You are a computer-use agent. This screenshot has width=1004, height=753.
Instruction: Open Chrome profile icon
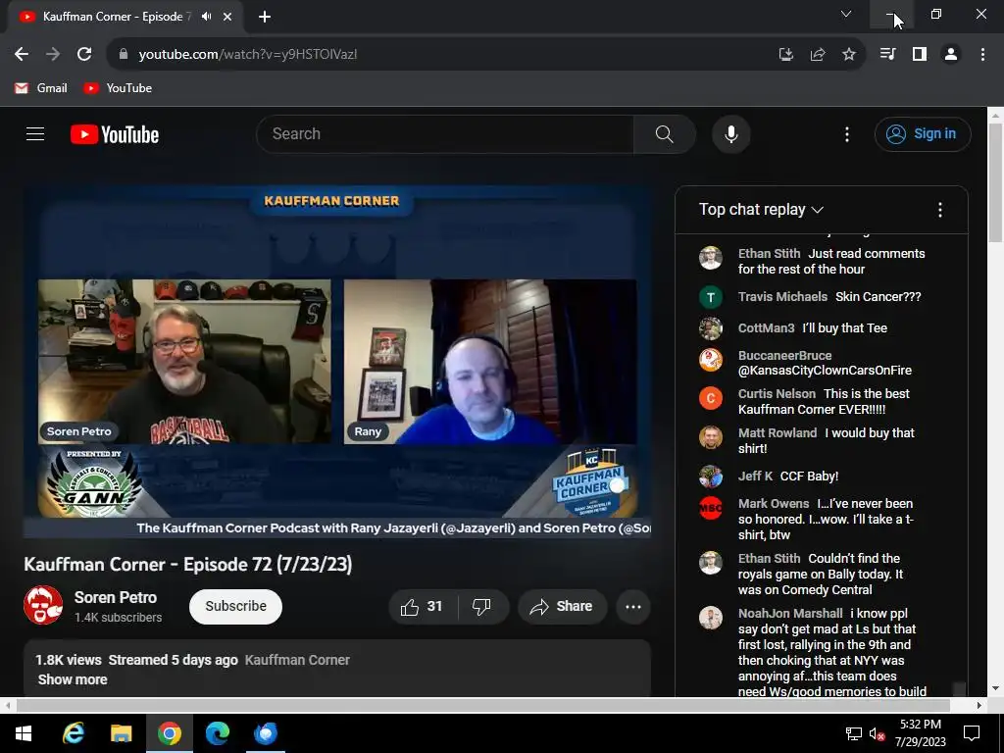tap(951, 55)
